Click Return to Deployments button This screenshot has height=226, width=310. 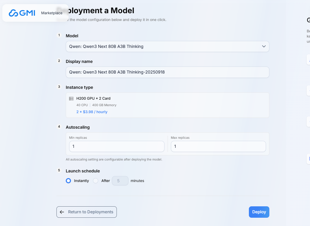pyautogui.click(x=86, y=212)
